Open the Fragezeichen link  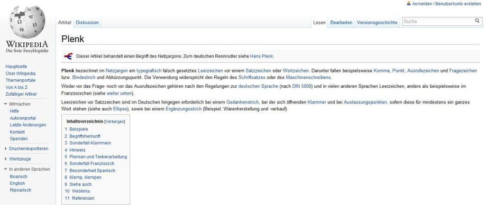(463, 71)
